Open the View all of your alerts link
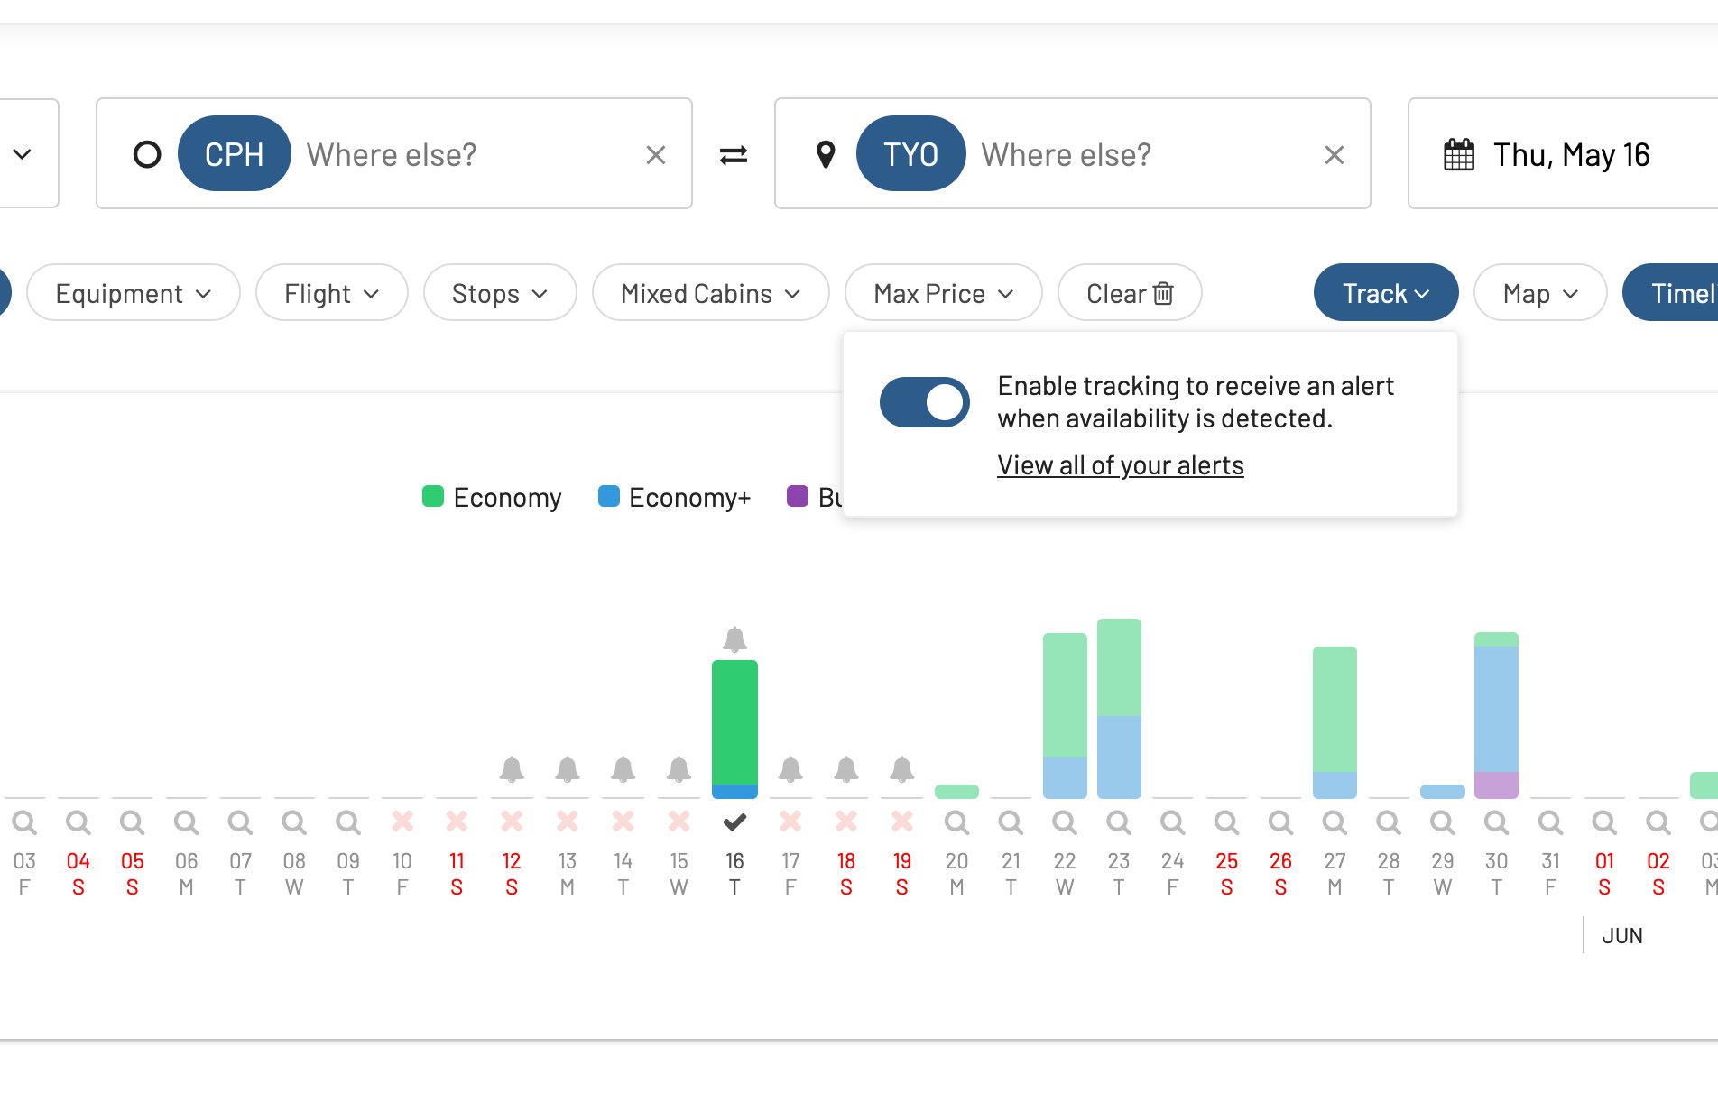This screenshot has width=1718, height=1120. pyautogui.click(x=1120, y=465)
